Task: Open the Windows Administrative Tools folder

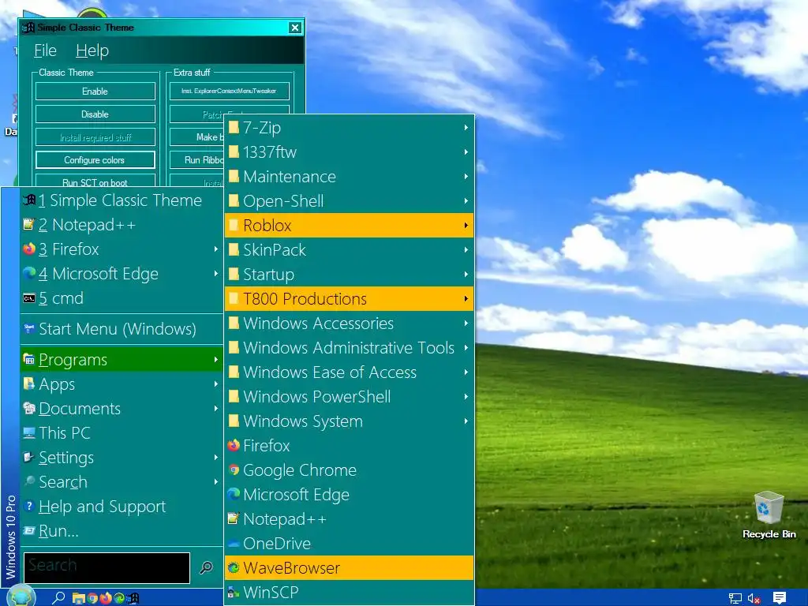Action: click(350, 348)
